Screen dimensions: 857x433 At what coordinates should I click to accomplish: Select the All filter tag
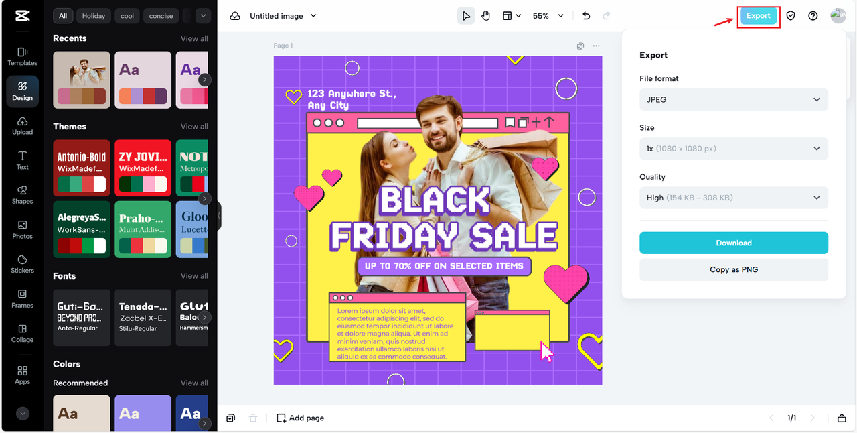tap(63, 16)
